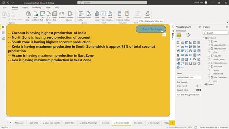Check the Total Production field checkbox

point(209,77)
